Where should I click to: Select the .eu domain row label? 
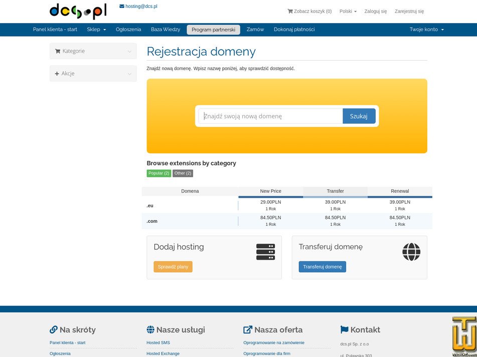coord(149,206)
